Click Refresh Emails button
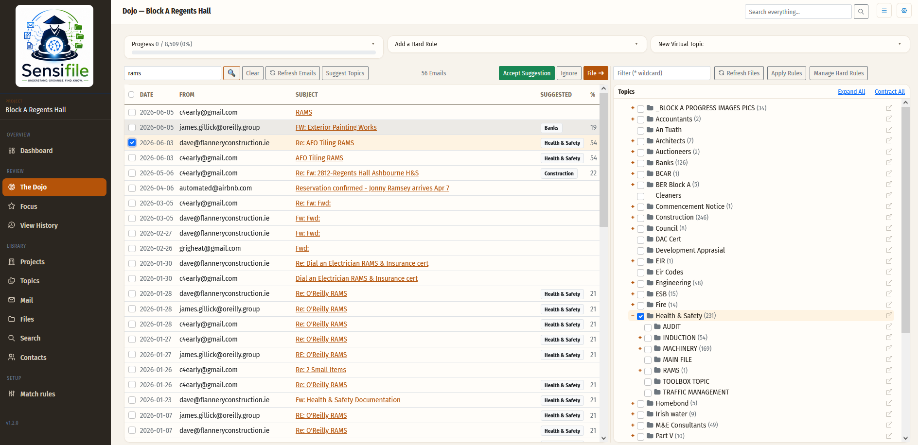 pos(293,73)
